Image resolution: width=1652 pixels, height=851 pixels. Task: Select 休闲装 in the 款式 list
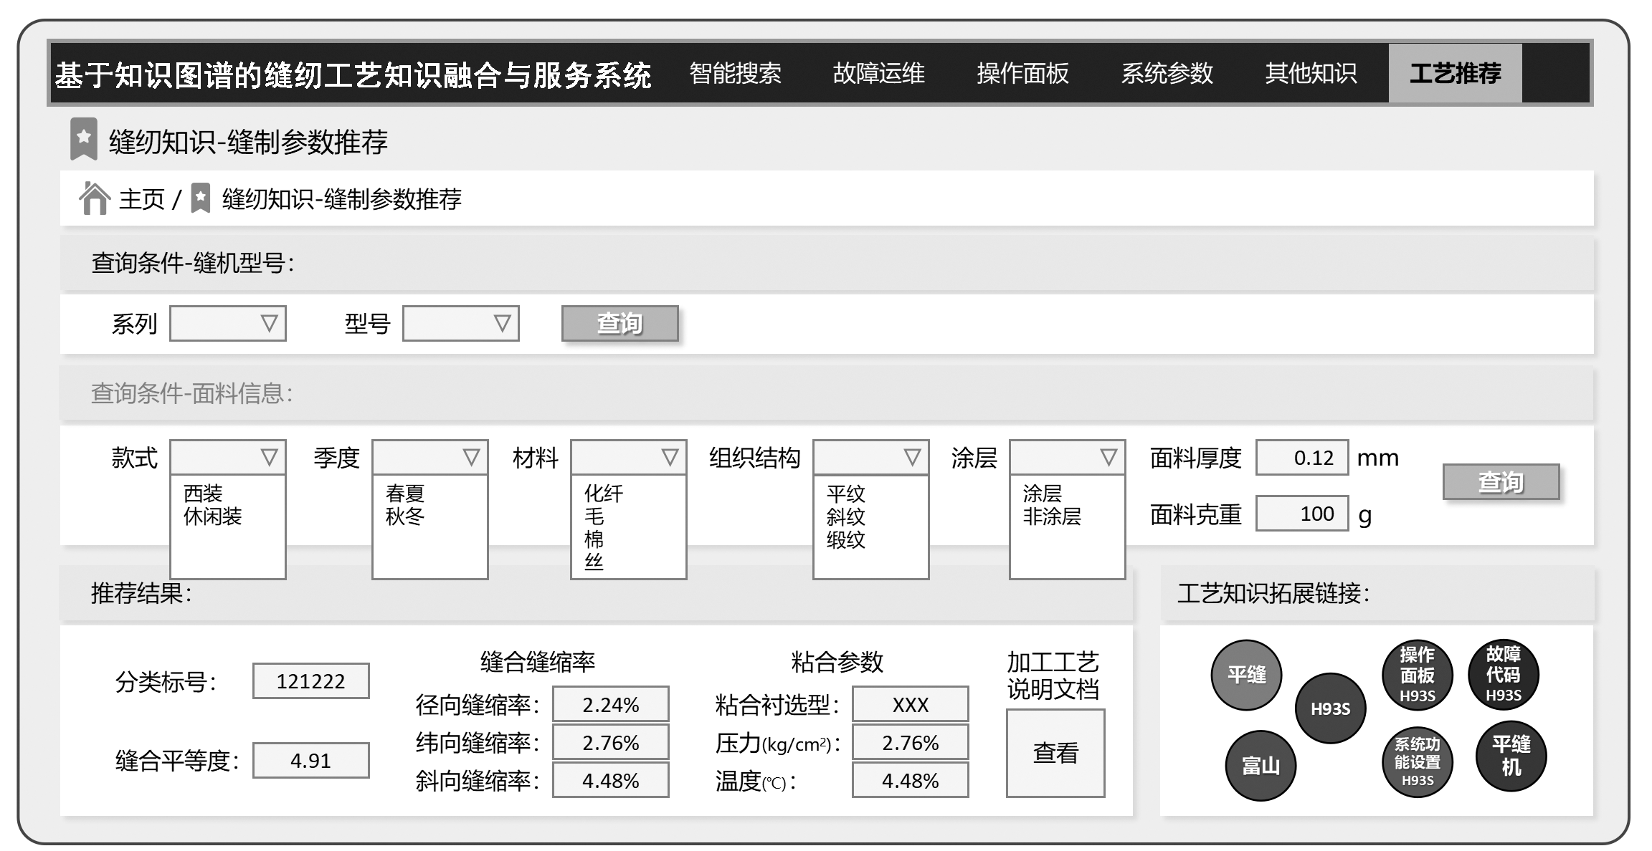[x=213, y=516]
